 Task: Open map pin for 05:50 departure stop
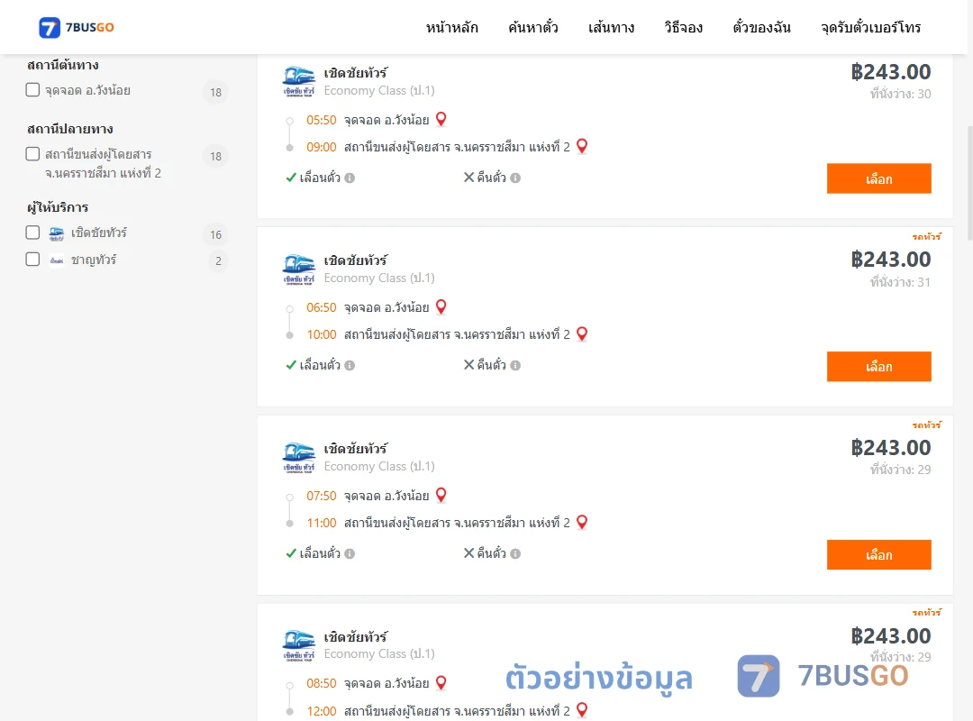click(x=441, y=119)
